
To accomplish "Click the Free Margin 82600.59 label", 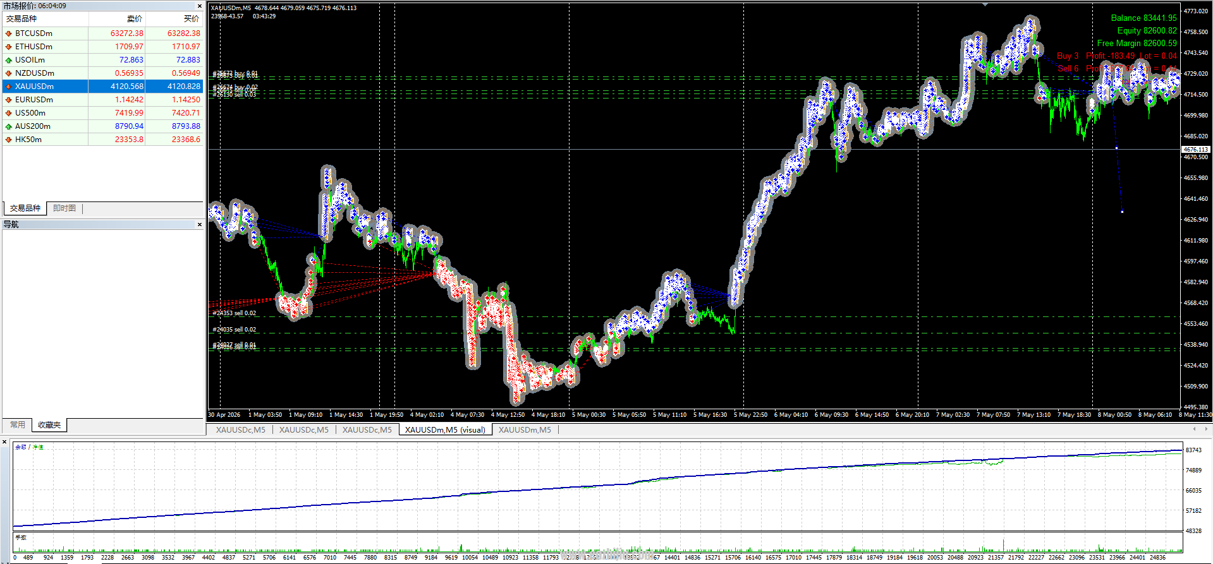I will [x=1137, y=44].
